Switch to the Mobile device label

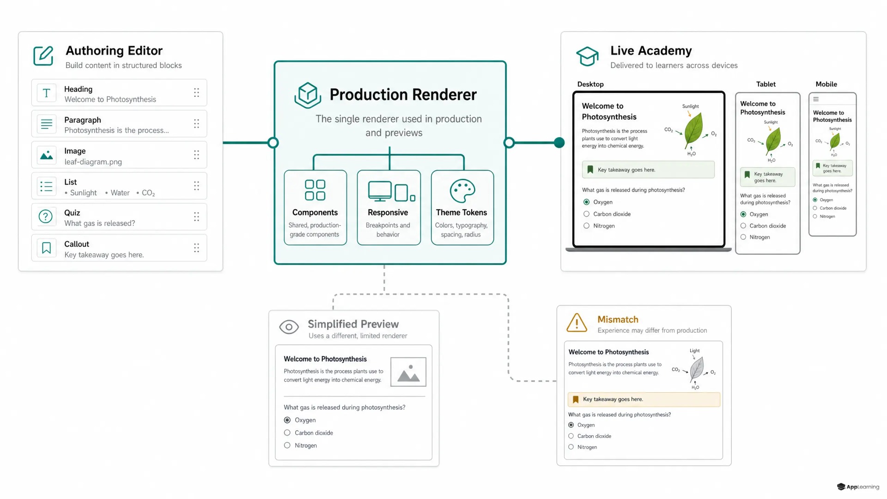pyautogui.click(x=826, y=84)
